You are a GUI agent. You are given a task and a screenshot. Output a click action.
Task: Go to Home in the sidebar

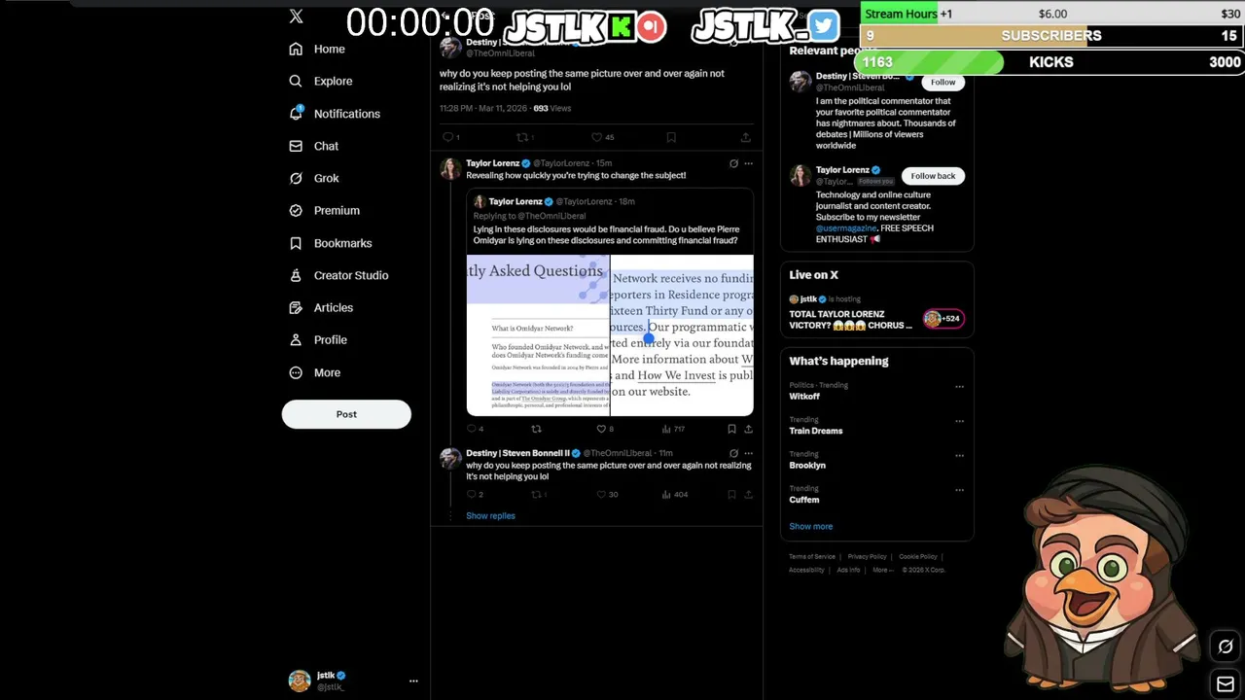coord(317,49)
